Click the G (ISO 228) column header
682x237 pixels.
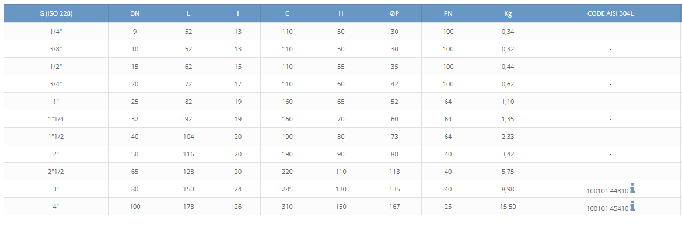55,13
